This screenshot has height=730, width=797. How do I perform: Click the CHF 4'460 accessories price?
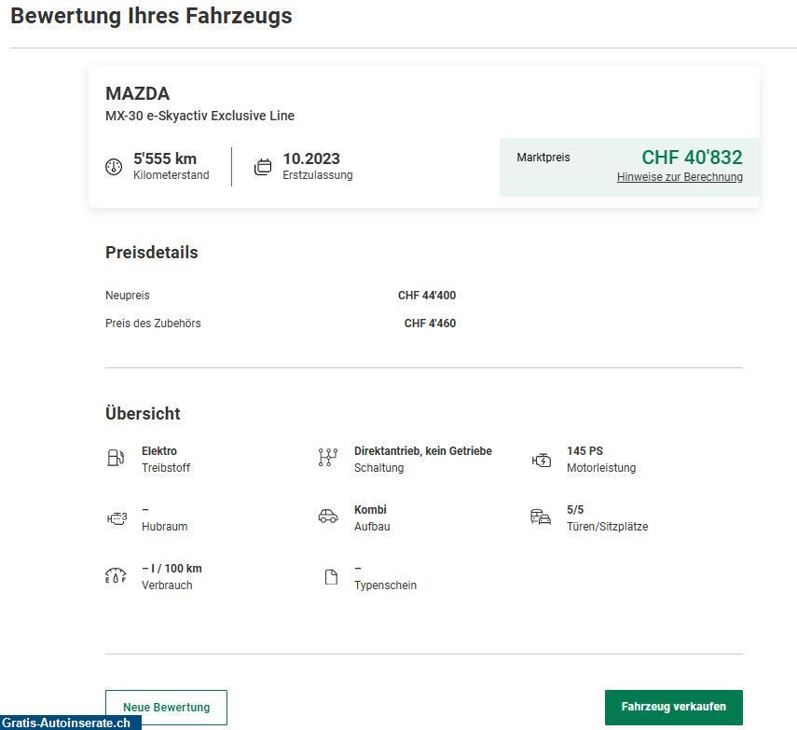pos(430,324)
